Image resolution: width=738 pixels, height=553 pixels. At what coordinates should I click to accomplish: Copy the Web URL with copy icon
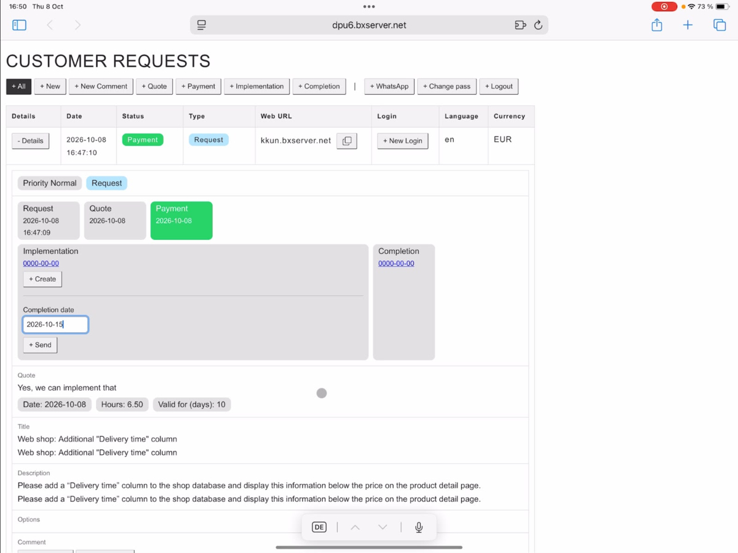[x=347, y=141]
